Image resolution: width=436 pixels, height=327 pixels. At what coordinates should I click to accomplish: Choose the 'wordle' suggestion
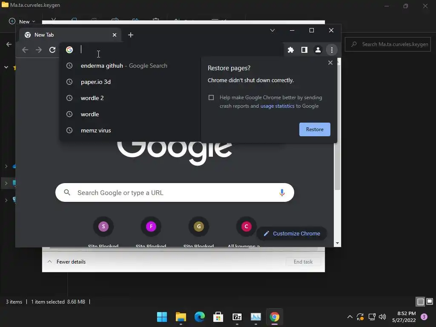tap(129, 114)
